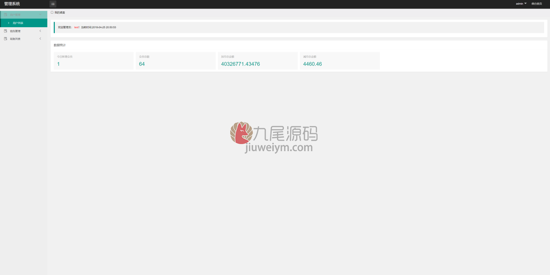Viewport: 550px width, 275px height.
Task: Click the current time 2018-04-25 20:50:53
Action: click(x=104, y=27)
